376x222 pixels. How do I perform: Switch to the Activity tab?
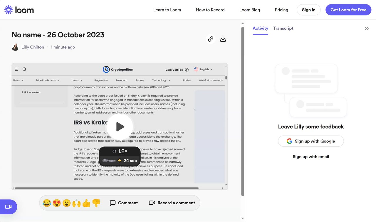point(260,28)
